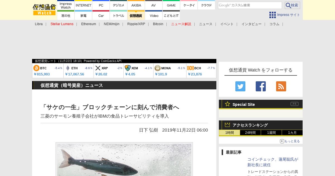Image resolution: width=335 pixels, height=176 pixels.
Task: Click the Special Site star icon
Action: coord(228,104)
